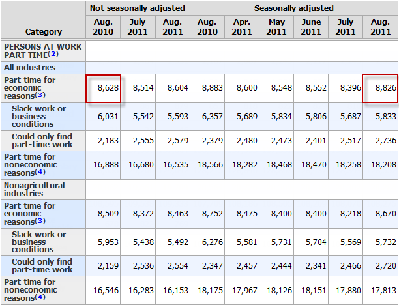
Task: Open footnote 4 link in Nonagricultural noneconomic reasons row
Action: point(40,297)
